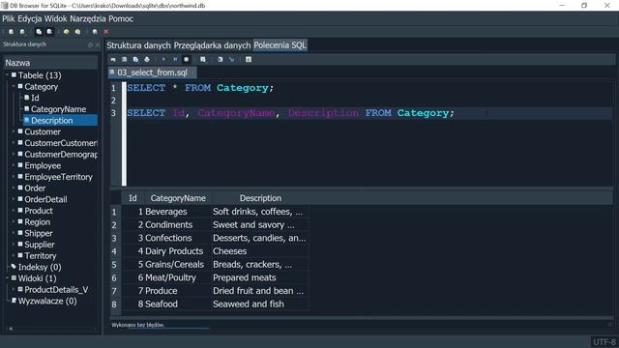This screenshot has height=348, width=619.
Task: Select result row number 6 header
Action: [x=114, y=277]
